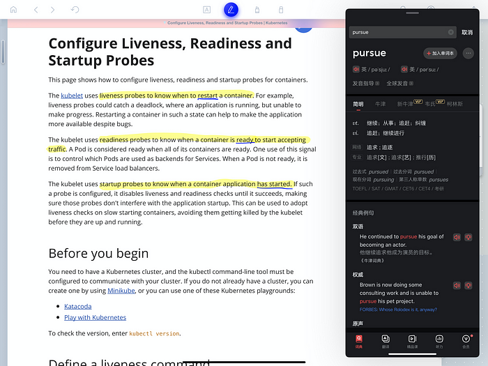Open the 会员 membership bottom tab
The image size is (488, 366).
coord(466,341)
